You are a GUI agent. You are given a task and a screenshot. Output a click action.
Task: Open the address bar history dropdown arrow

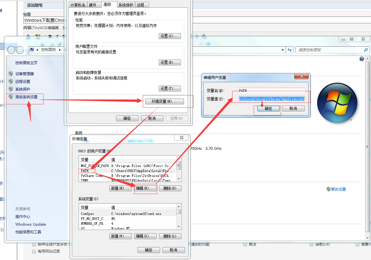pyautogui.click(x=283, y=50)
